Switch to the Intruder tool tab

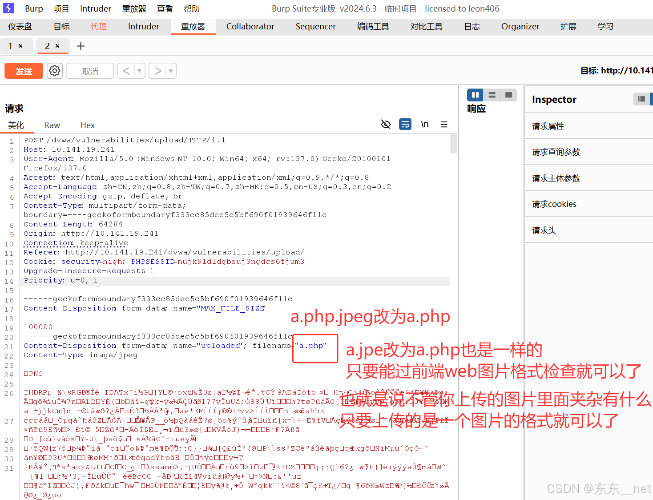point(143,27)
